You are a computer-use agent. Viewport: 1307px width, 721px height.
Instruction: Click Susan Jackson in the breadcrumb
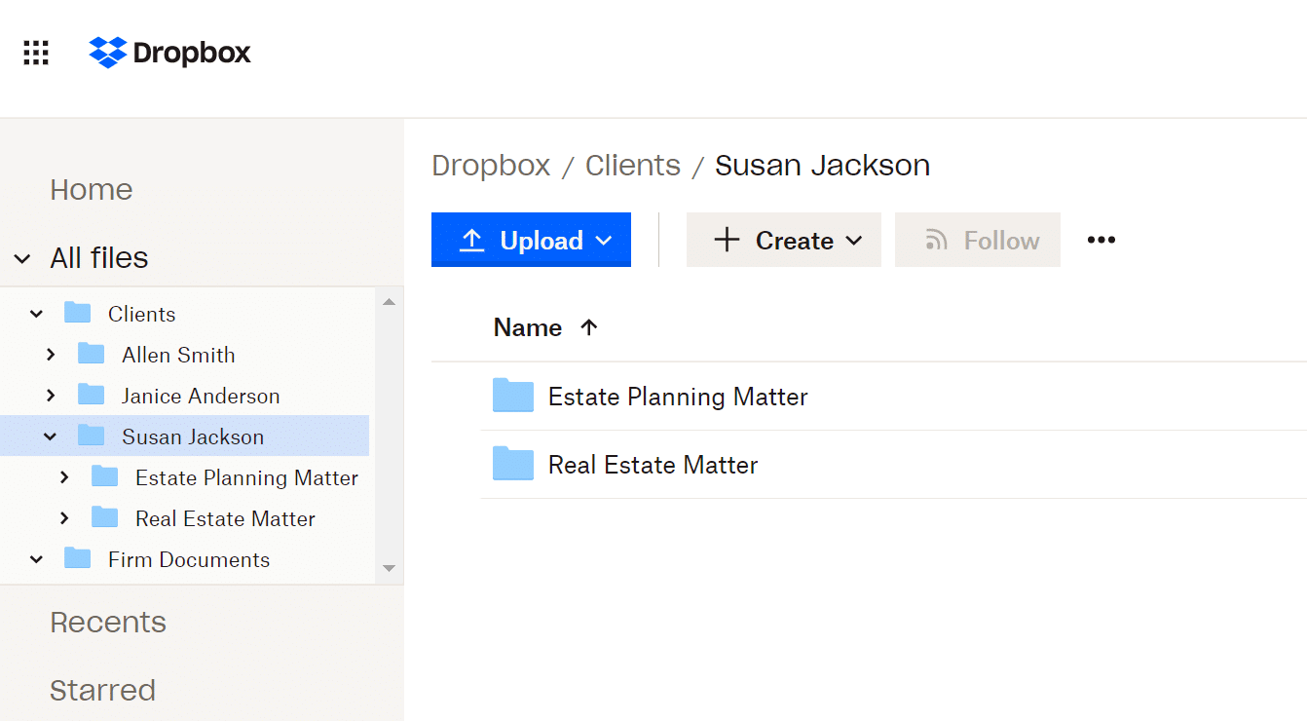pos(823,166)
